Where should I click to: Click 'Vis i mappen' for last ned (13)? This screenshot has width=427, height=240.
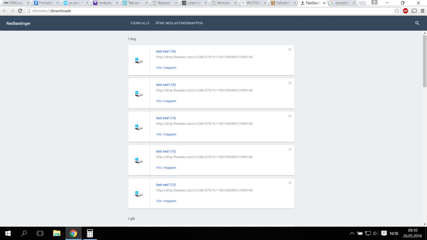tap(166, 168)
